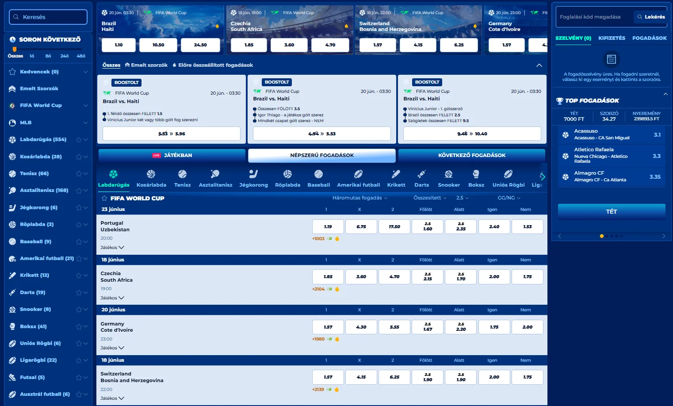Open the Összesített dropdown
This screenshot has width=673, height=406.
coord(430,198)
